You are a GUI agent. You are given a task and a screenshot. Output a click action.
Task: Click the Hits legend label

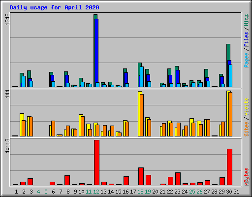[247, 20]
